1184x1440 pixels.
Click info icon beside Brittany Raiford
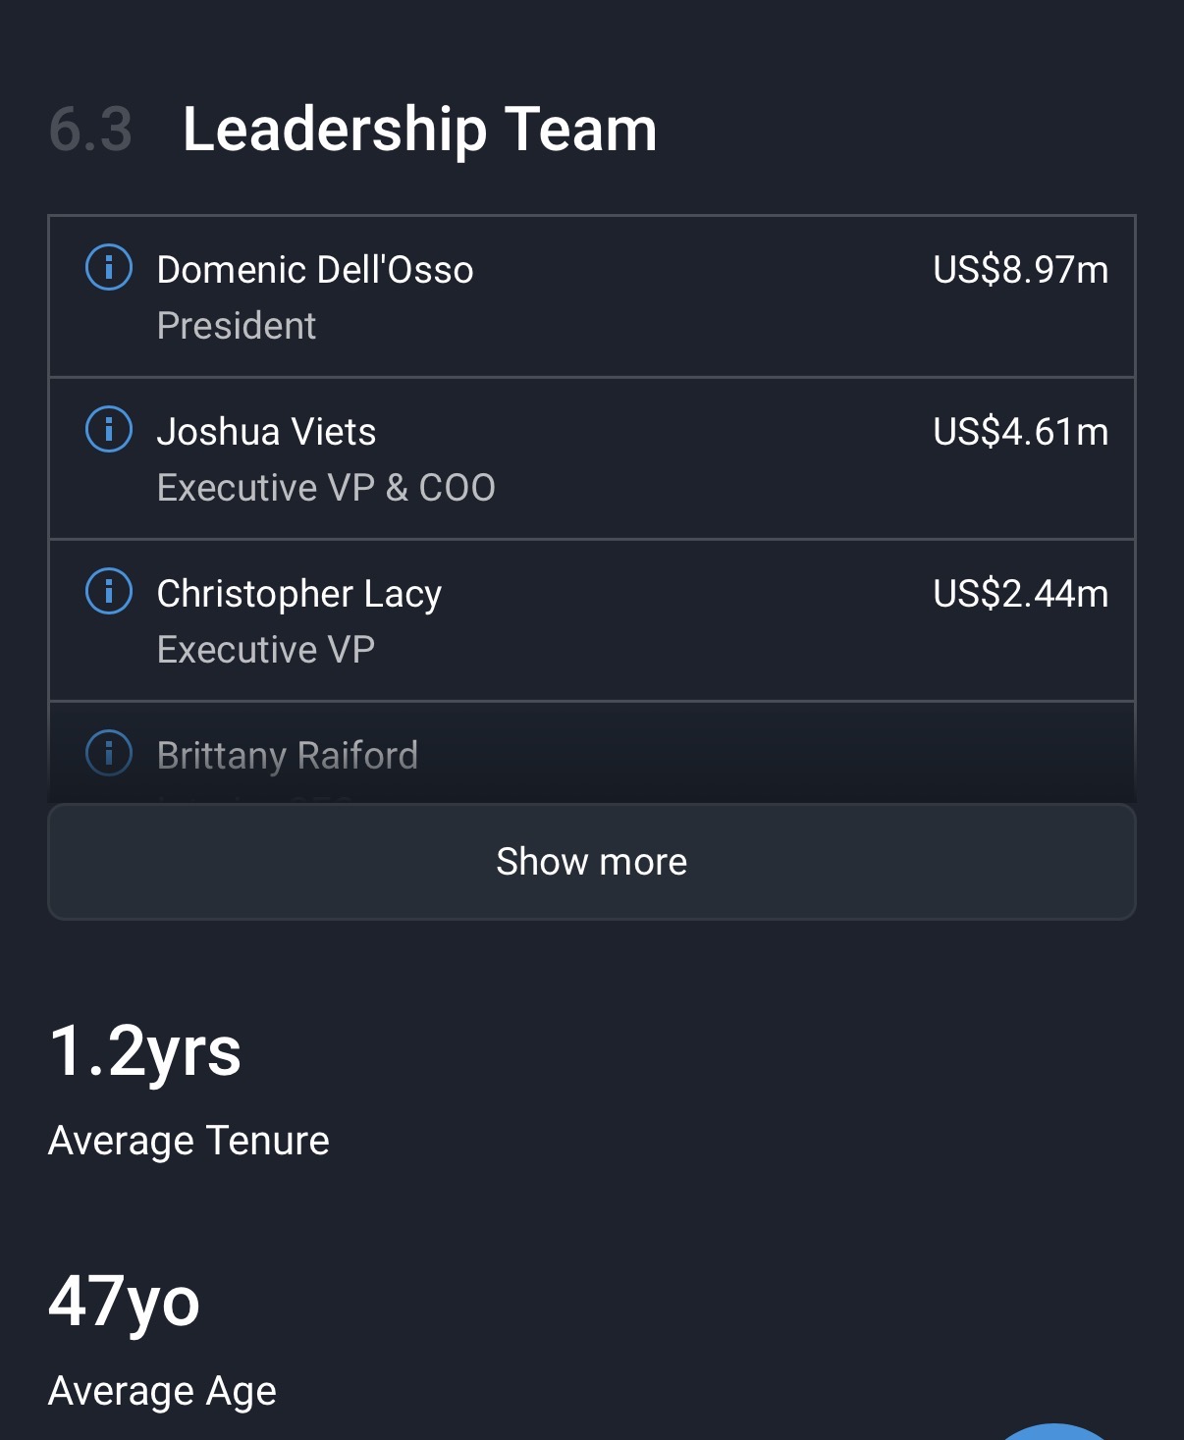point(109,753)
